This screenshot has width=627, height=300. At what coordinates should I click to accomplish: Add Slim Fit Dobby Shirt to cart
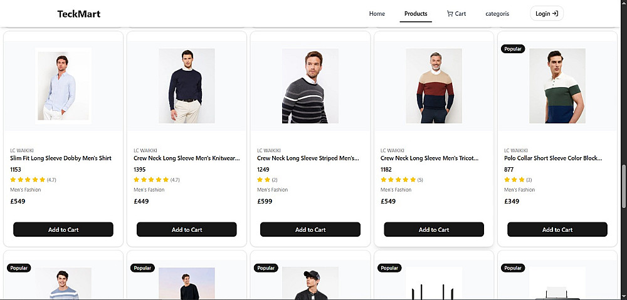point(63,230)
